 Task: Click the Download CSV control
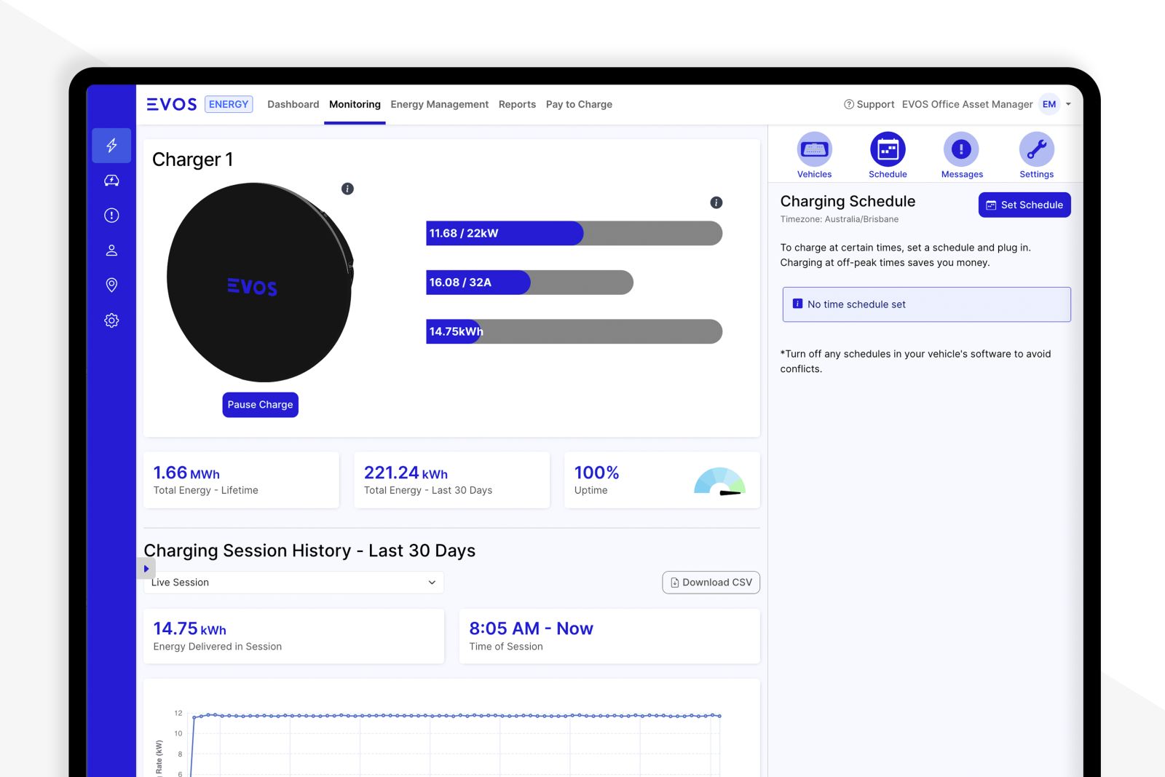click(710, 582)
